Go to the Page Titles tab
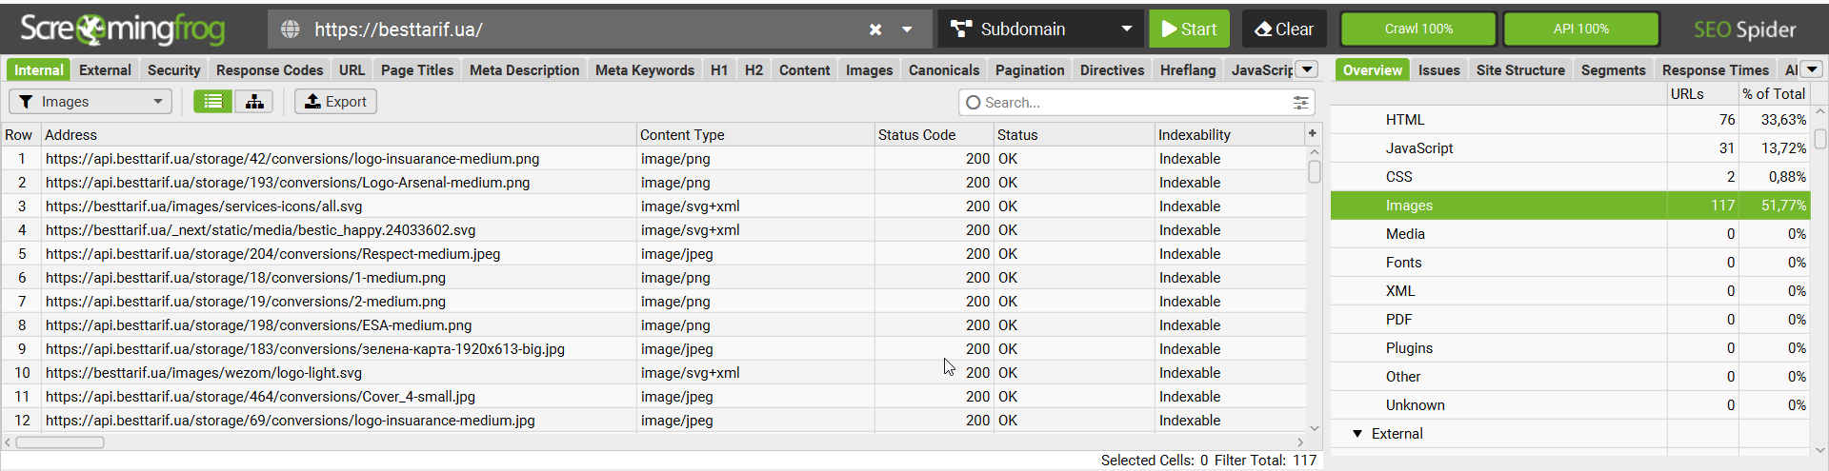Screen dimensions: 1829x471 point(417,69)
